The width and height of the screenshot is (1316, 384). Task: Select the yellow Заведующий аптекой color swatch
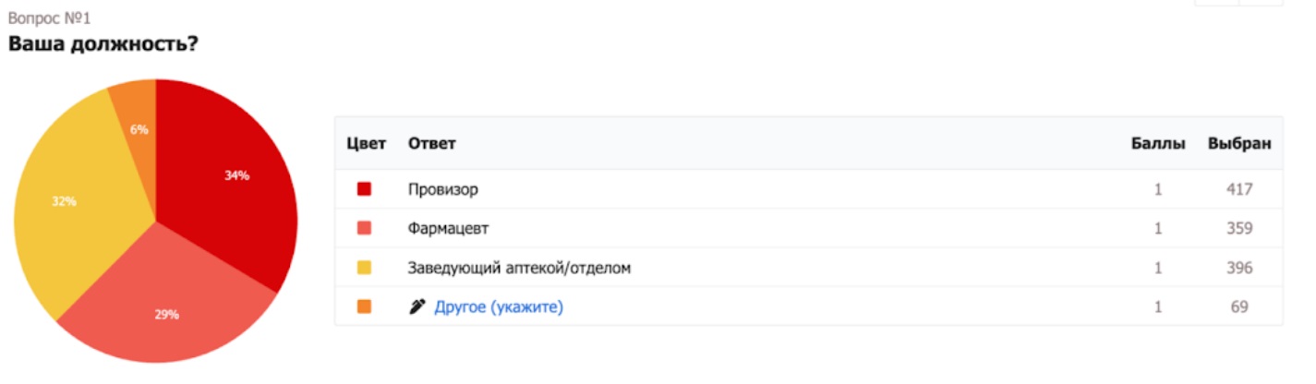click(364, 268)
